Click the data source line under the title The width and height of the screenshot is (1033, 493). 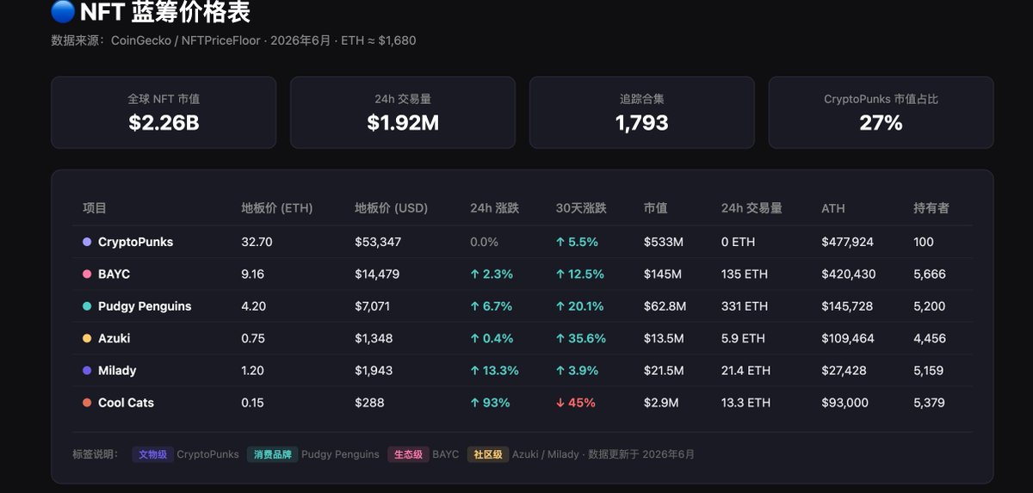[233, 40]
